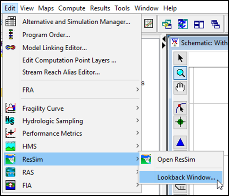
Task: Open the Tools menu
Action: pyautogui.click(x=122, y=8)
